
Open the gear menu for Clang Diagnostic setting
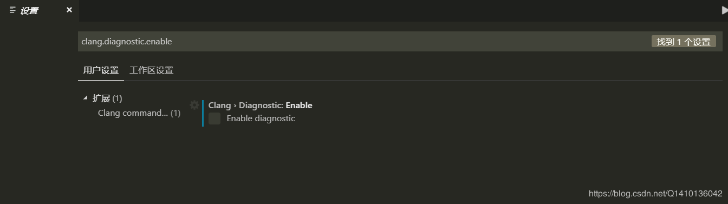[194, 105]
